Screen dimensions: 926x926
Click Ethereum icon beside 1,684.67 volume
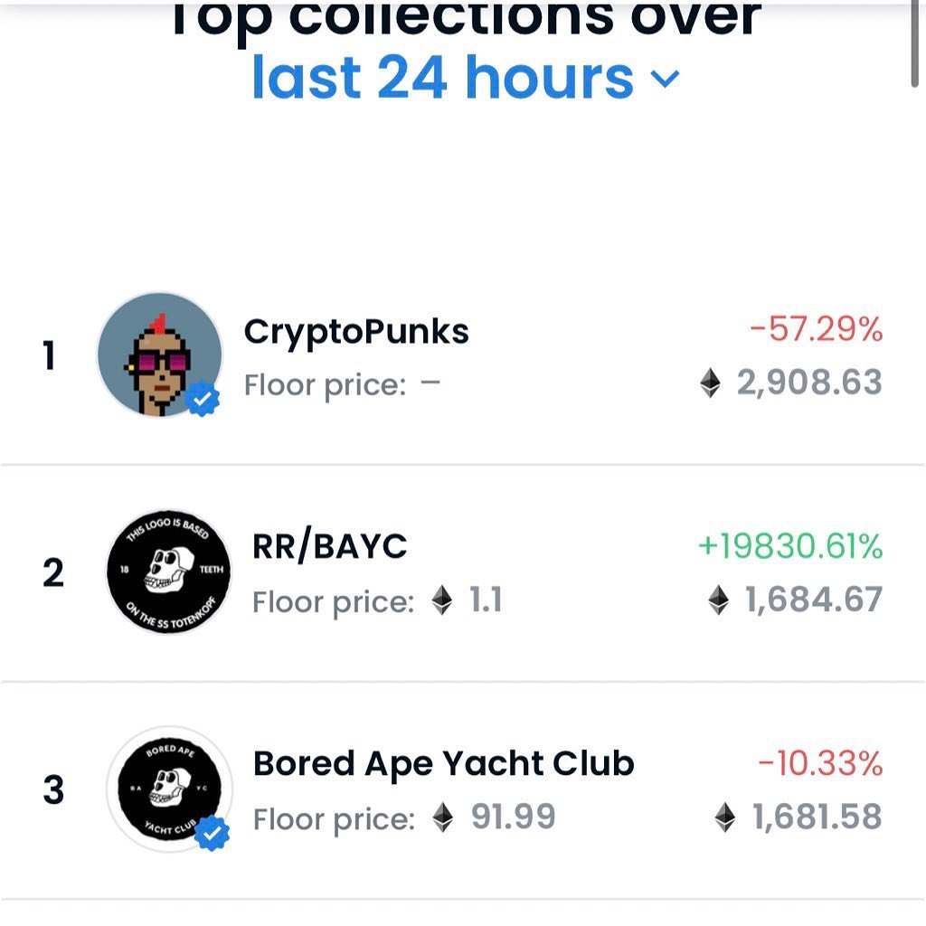click(x=718, y=600)
